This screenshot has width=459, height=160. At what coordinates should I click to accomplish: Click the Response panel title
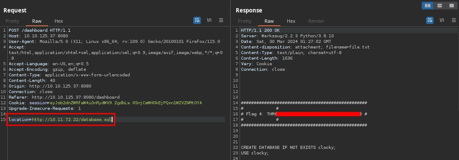[249, 10]
